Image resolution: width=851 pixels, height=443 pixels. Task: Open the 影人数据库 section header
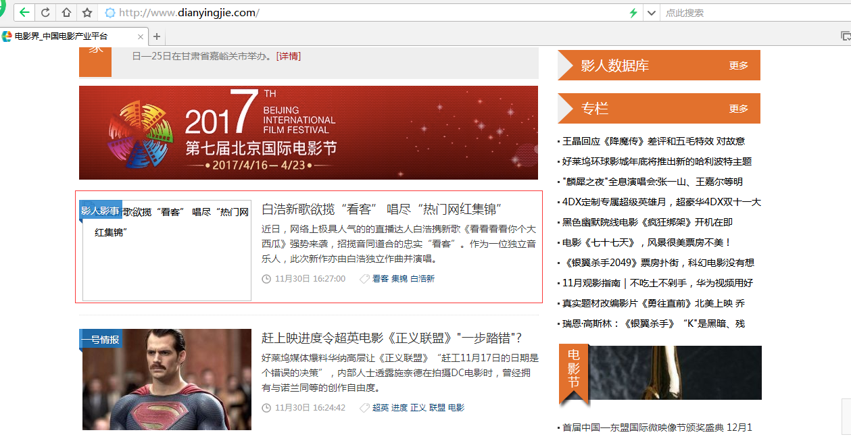(x=614, y=66)
